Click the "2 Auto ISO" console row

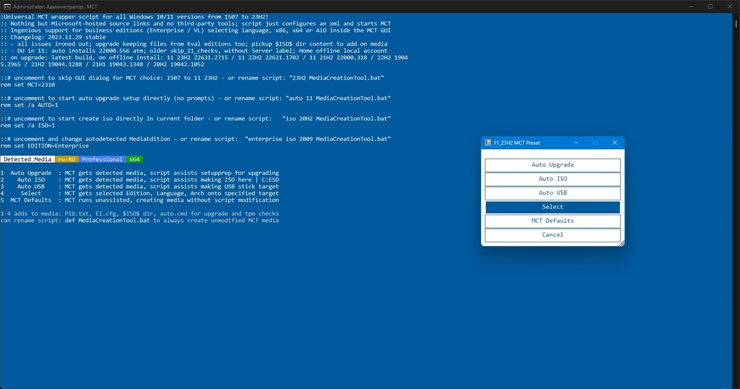140,180
